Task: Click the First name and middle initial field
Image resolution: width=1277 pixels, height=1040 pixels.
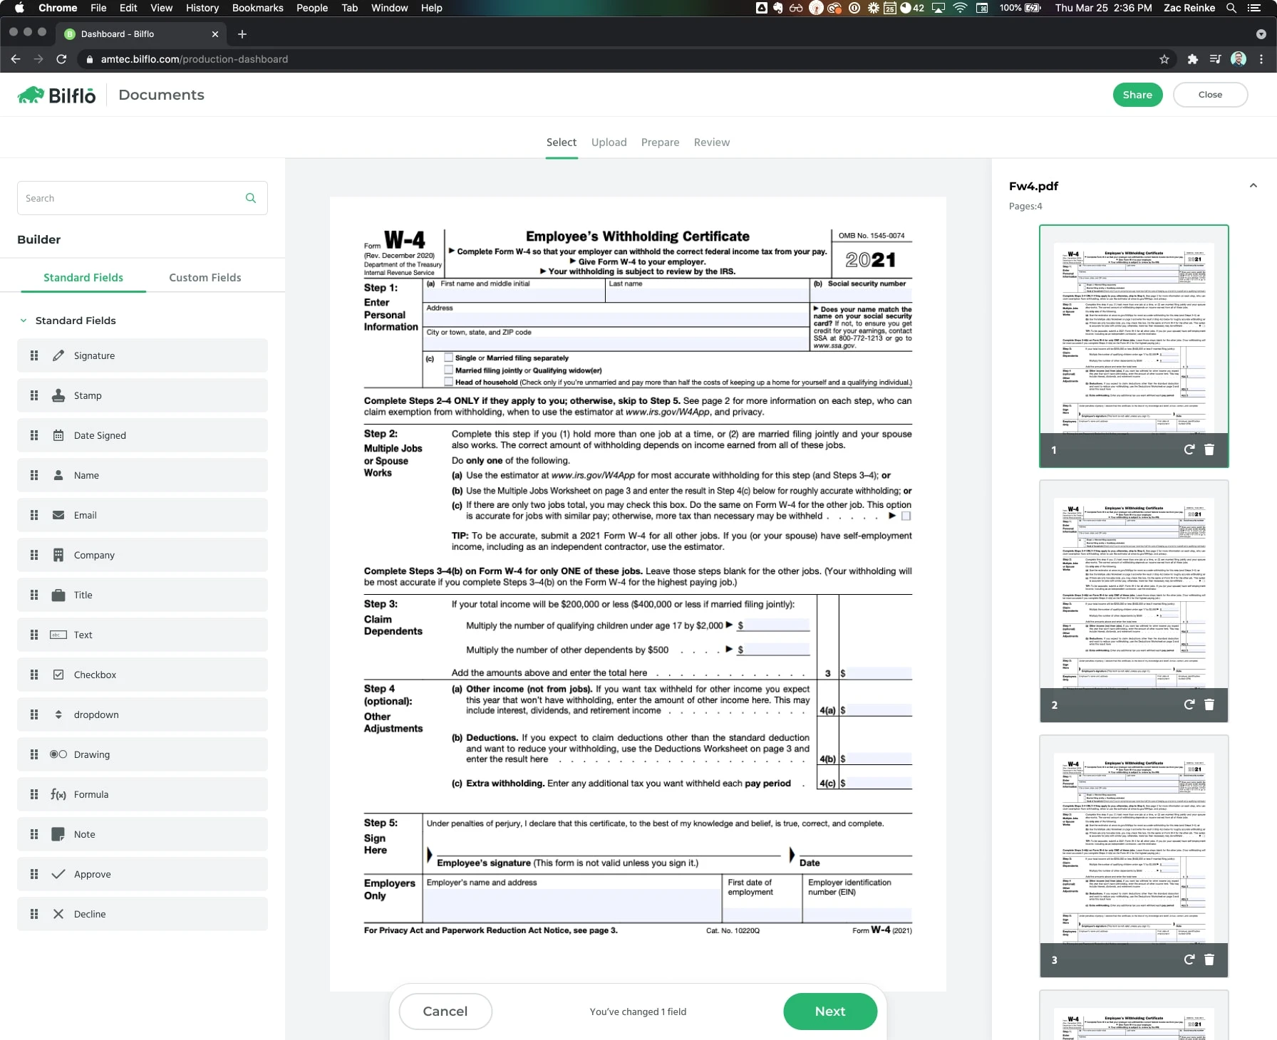Action: [x=515, y=295]
